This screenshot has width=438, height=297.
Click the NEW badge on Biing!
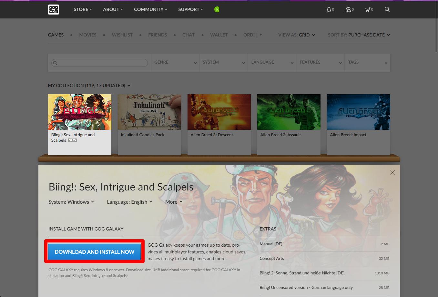(72, 140)
